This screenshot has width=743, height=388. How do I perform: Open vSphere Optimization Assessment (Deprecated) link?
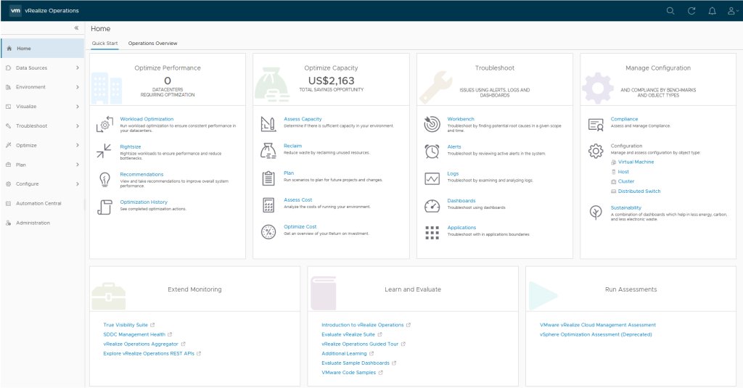[x=596, y=334]
